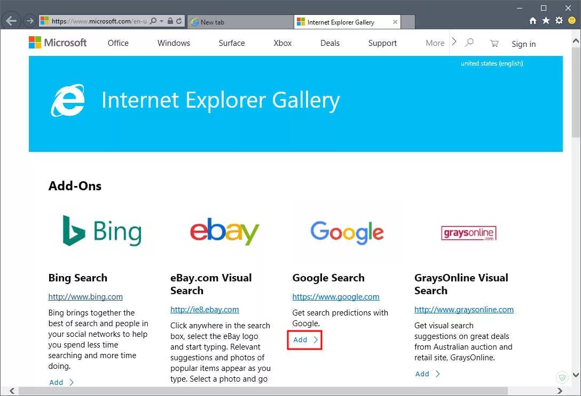Click the Add-Ons heading
Screen dimensions: 581x396
(x=75, y=185)
